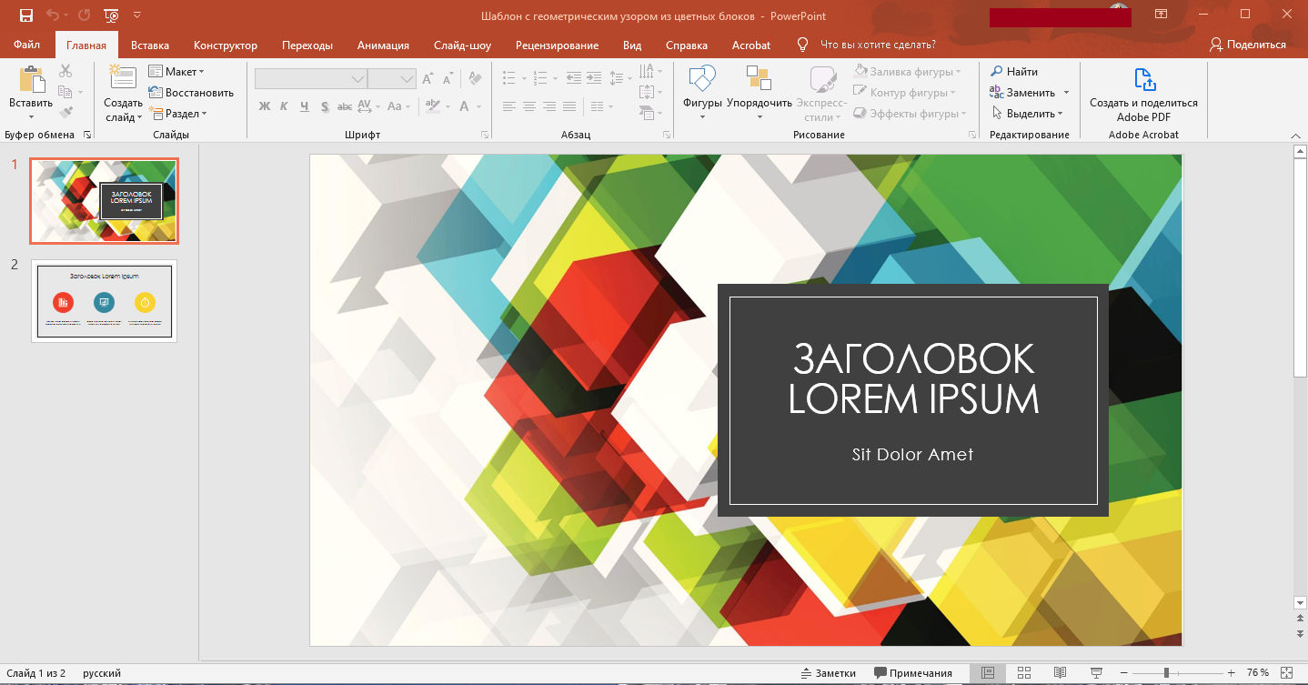This screenshot has height=685, width=1308.
Task: Start slideshow from beginning via quick access icon
Action: tap(111, 15)
